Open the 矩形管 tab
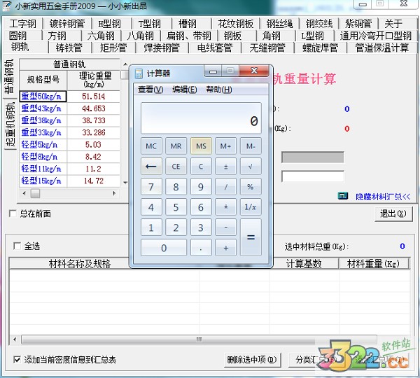 [113, 48]
